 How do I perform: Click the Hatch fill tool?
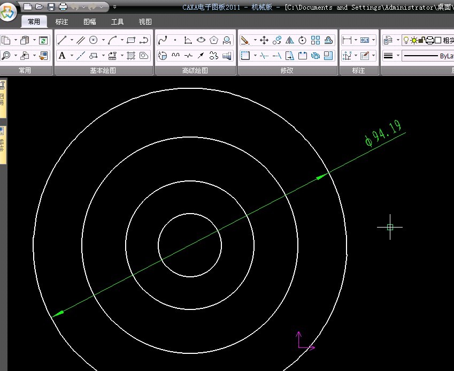pyautogui.click(x=130, y=56)
